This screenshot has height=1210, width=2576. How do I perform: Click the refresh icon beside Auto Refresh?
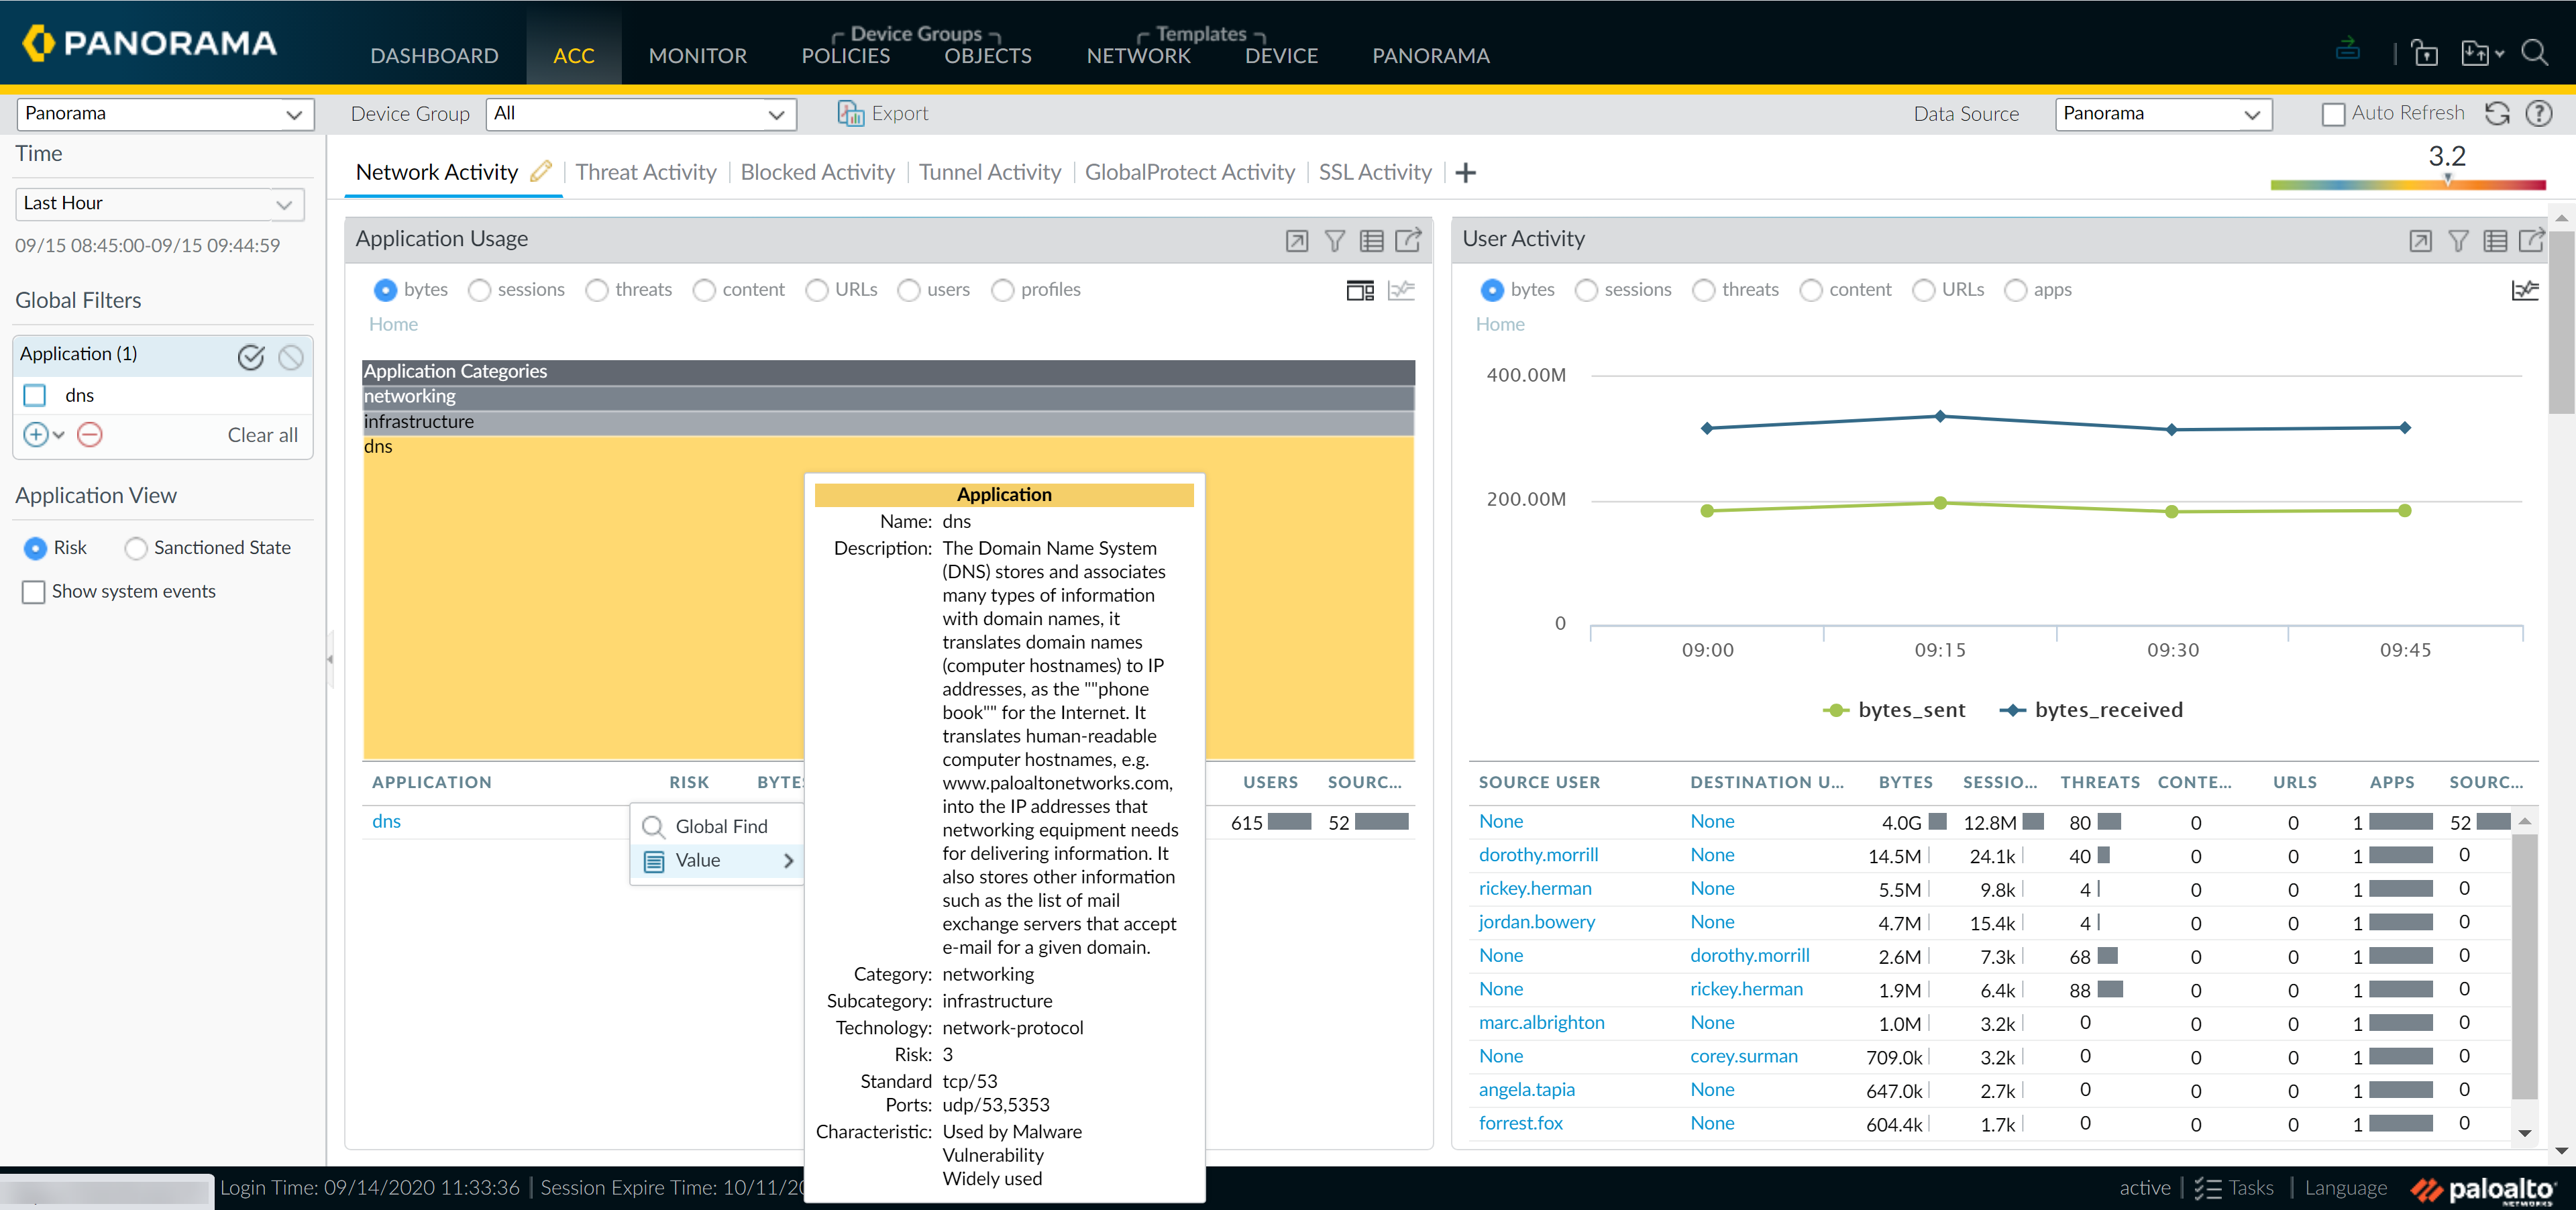point(2497,114)
